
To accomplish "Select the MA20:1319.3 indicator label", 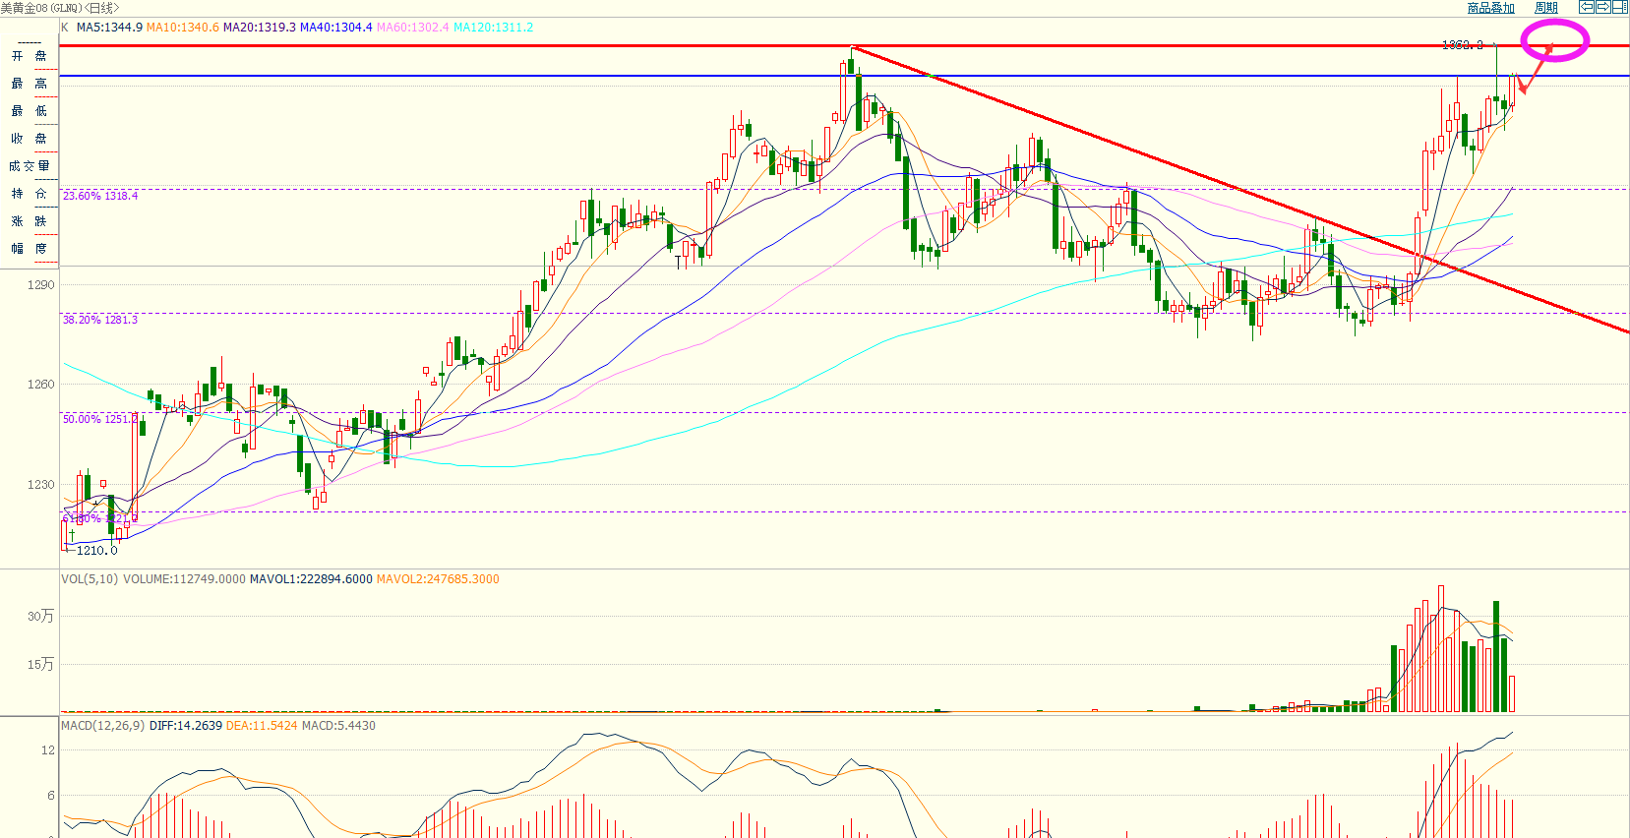I will click(260, 28).
